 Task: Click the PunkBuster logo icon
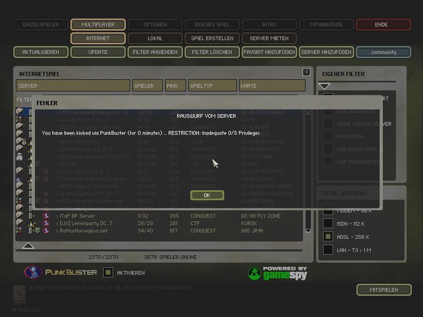[33, 272]
